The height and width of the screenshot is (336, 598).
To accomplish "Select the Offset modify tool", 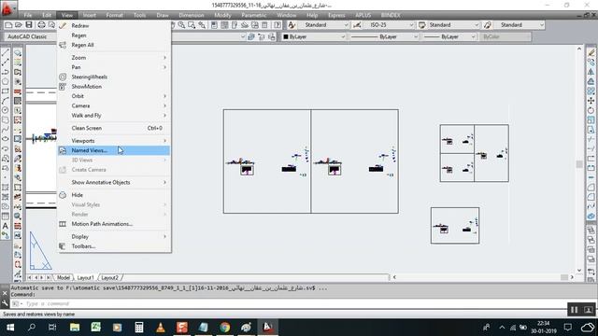I will click(591, 81).
